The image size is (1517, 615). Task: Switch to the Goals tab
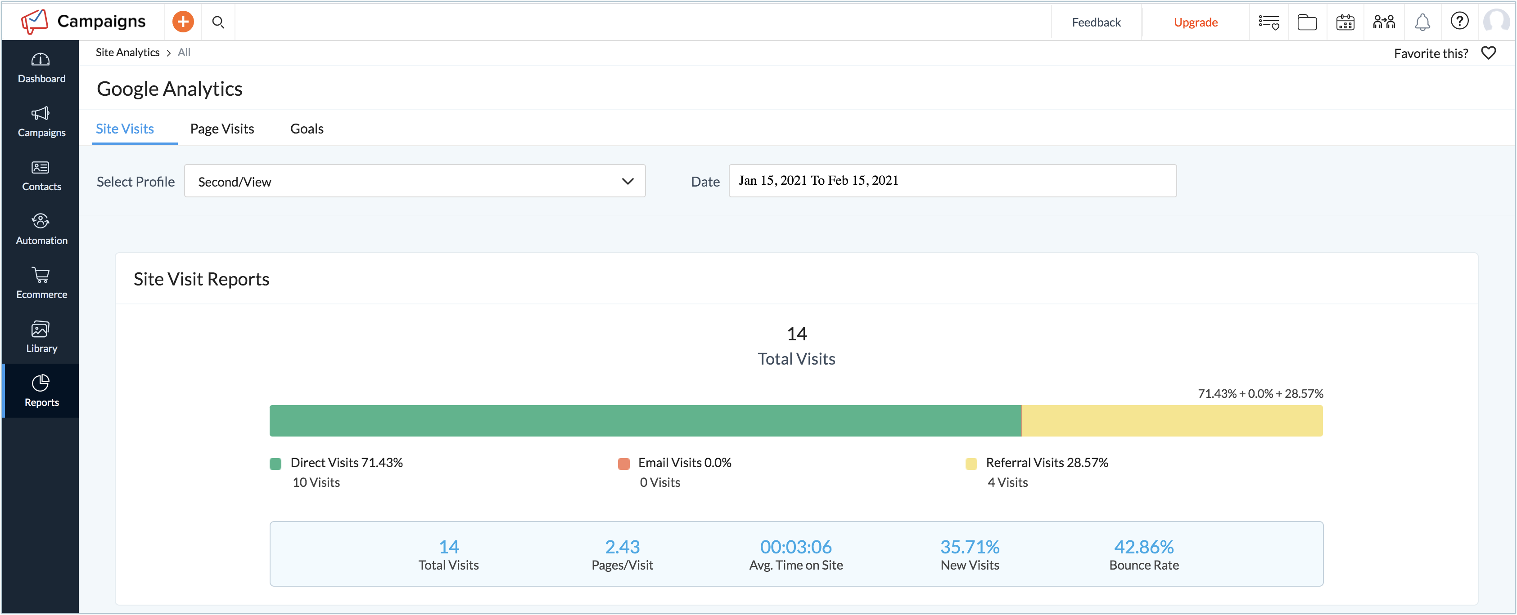pyautogui.click(x=307, y=128)
